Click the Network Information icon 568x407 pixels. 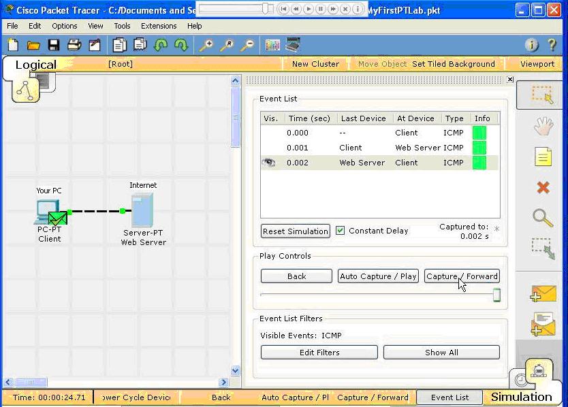click(x=531, y=44)
